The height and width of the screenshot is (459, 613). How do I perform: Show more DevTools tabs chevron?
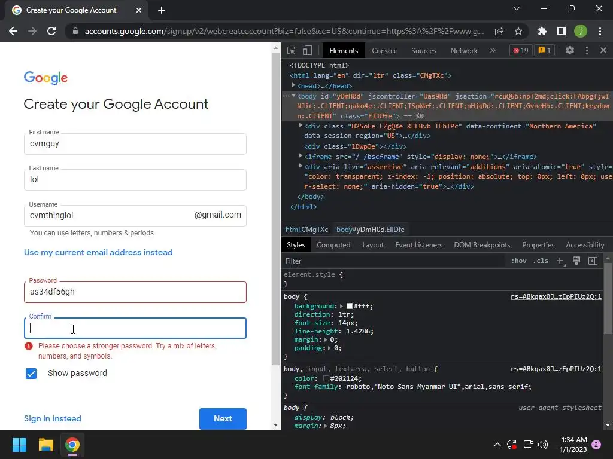pos(493,50)
